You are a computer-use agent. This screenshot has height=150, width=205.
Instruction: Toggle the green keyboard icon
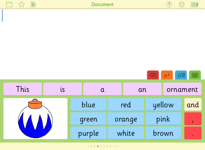195,75
